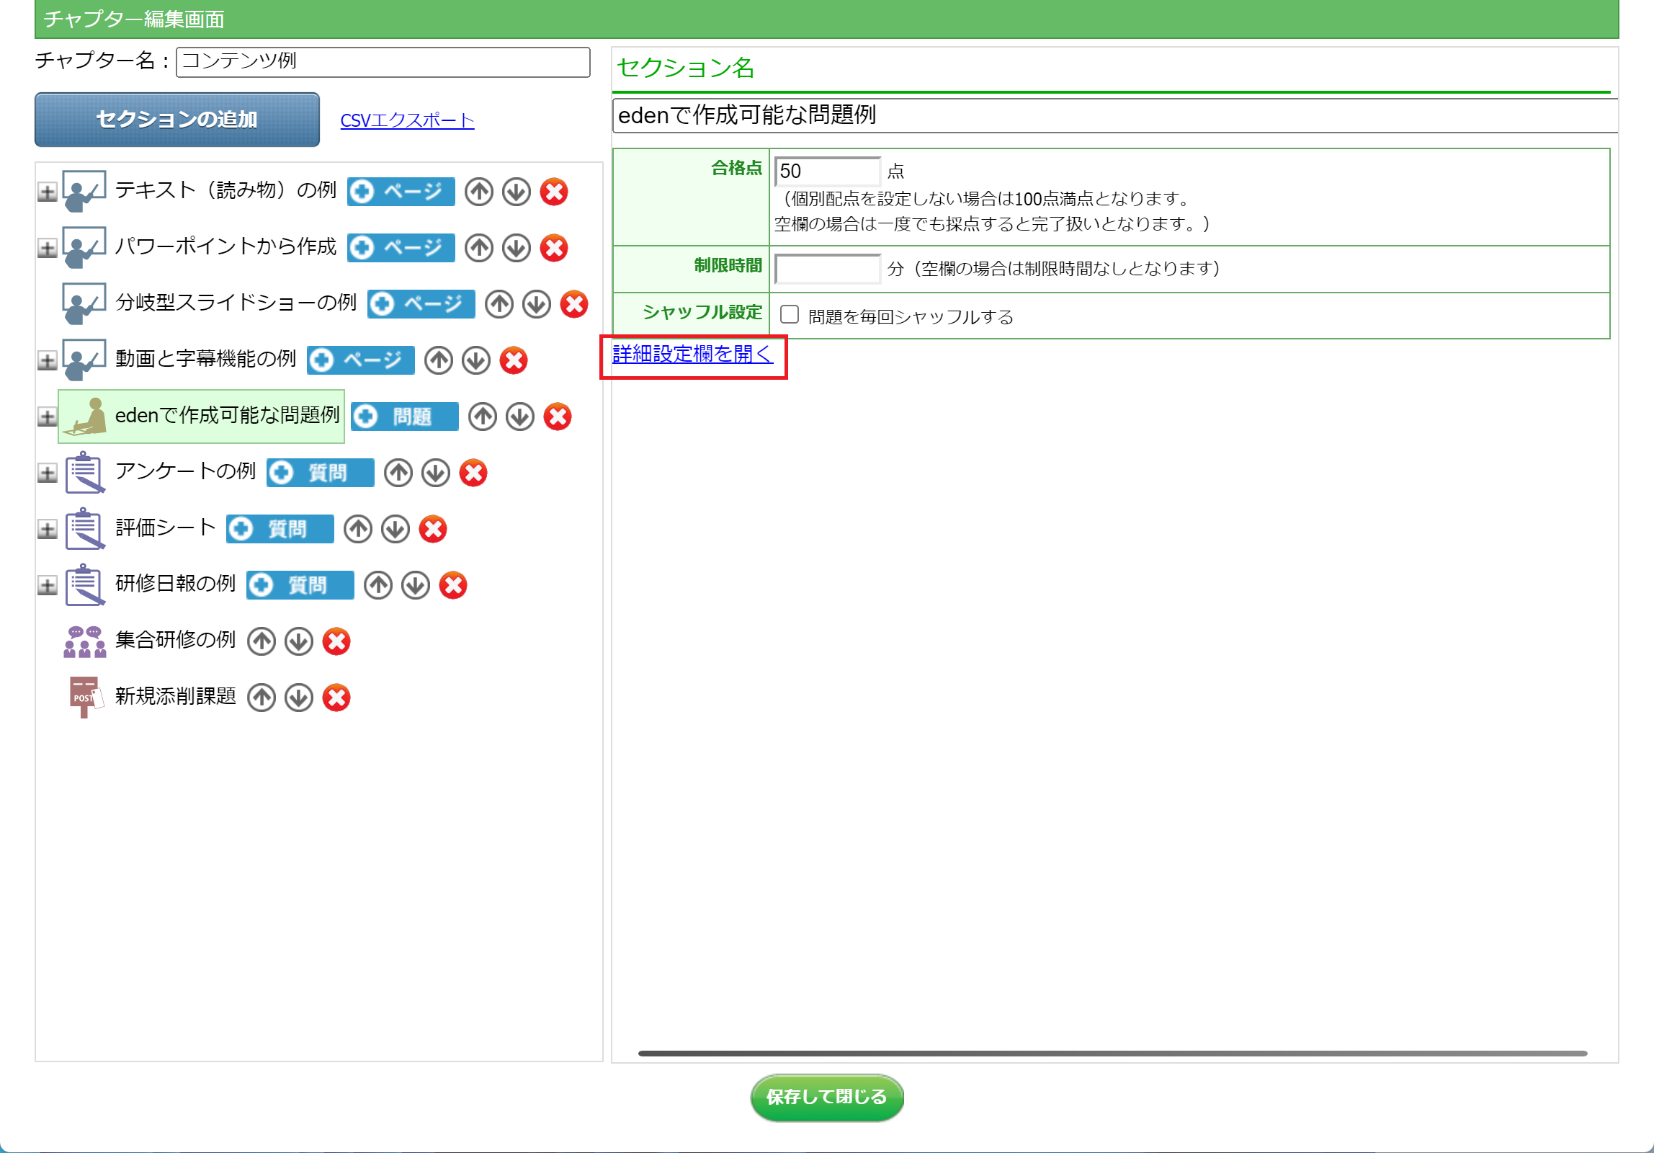Screen dimensions: 1654x1153
Task: Delete the 研修日報の例 section
Action: click(453, 585)
